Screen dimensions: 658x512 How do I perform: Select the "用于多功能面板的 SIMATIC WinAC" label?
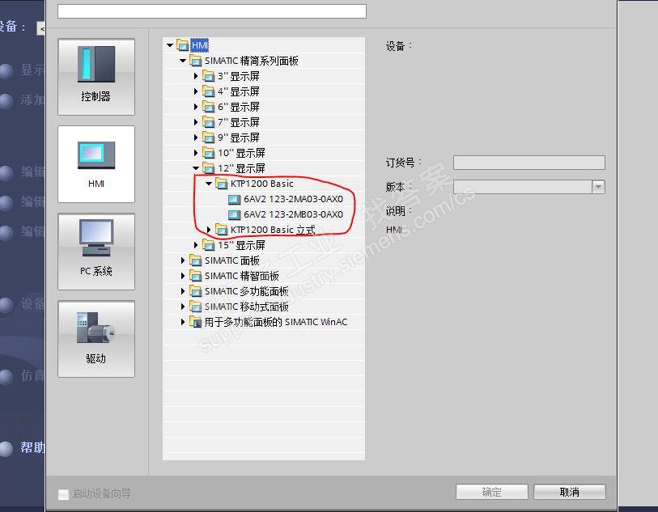(276, 322)
